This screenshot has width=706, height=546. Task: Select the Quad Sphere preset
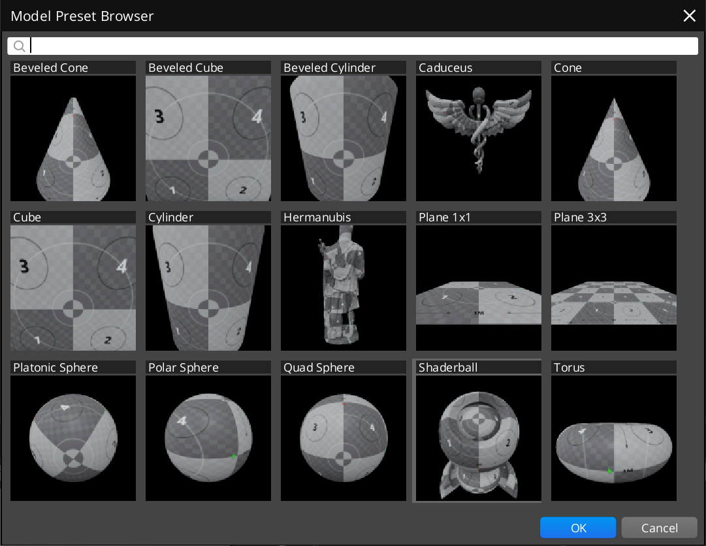point(344,438)
